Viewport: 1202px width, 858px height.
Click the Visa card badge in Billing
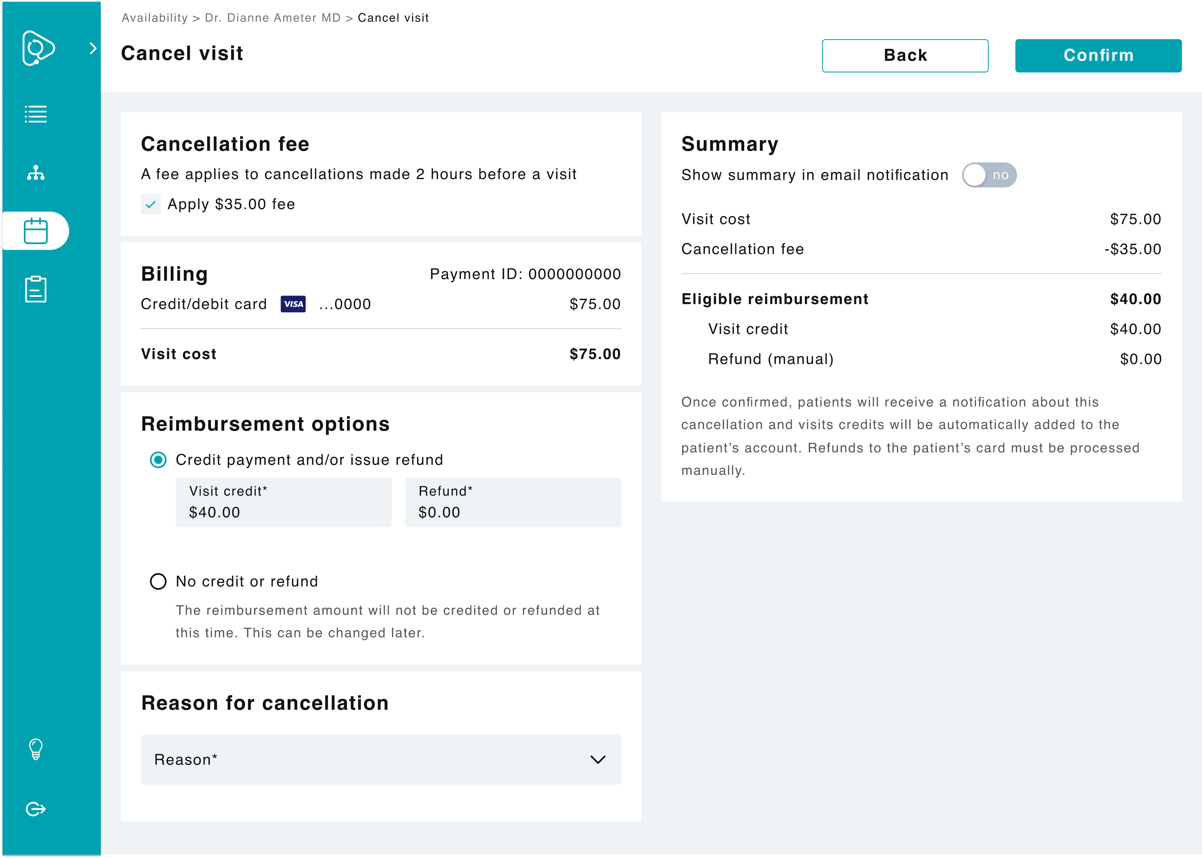[293, 304]
